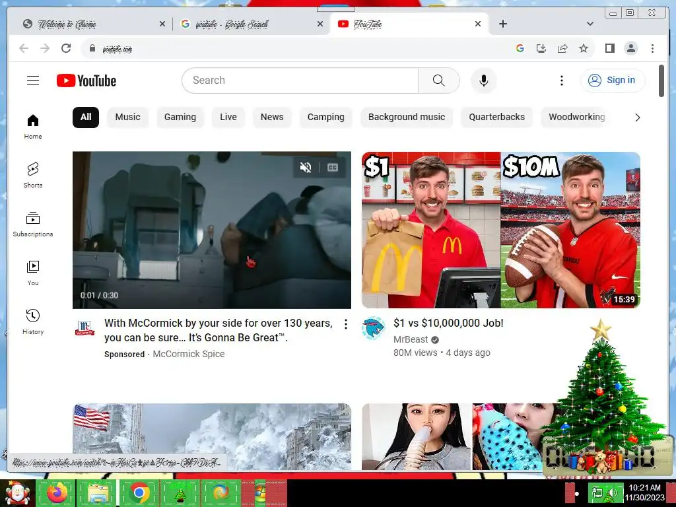Bookmark this page with the star
Image resolution: width=676 pixels, height=507 pixels.
(x=584, y=48)
